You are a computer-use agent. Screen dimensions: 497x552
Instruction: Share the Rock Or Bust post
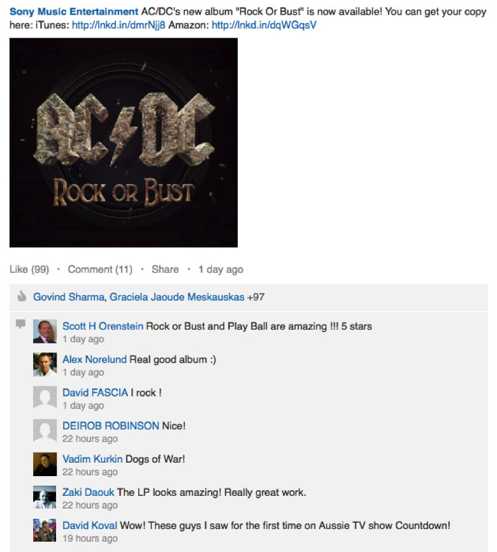[165, 270]
